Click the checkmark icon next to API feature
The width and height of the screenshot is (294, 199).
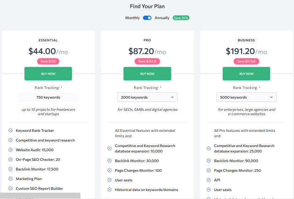[x=209, y=180]
